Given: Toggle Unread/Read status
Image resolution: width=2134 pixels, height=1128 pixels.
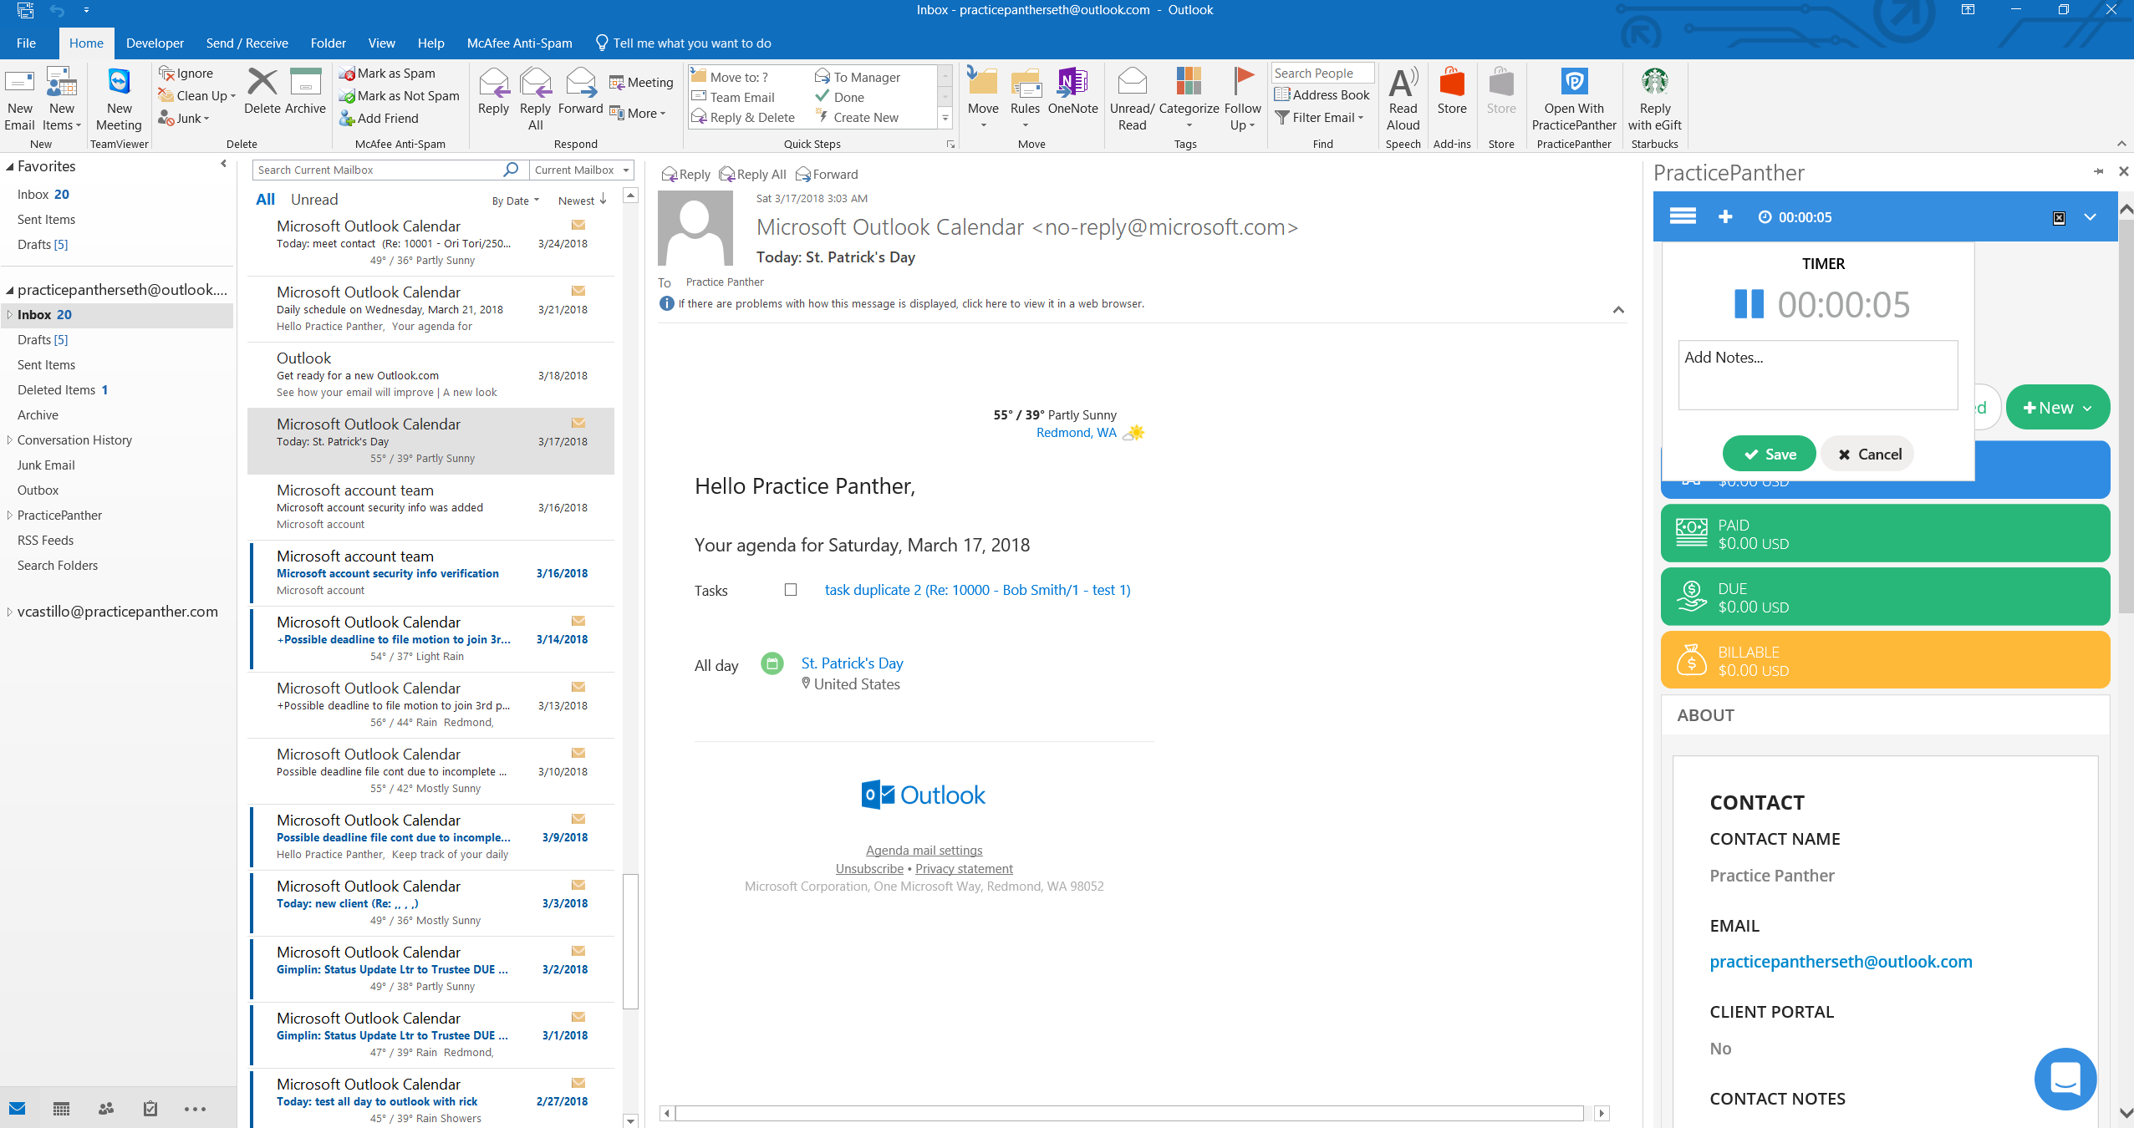Looking at the screenshot, I should [x=1132, y=99].
